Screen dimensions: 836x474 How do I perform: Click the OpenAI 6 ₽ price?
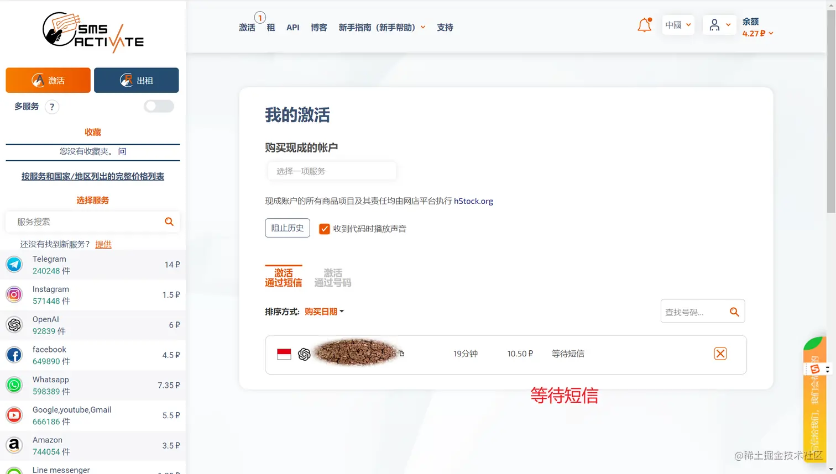(174, 325)
